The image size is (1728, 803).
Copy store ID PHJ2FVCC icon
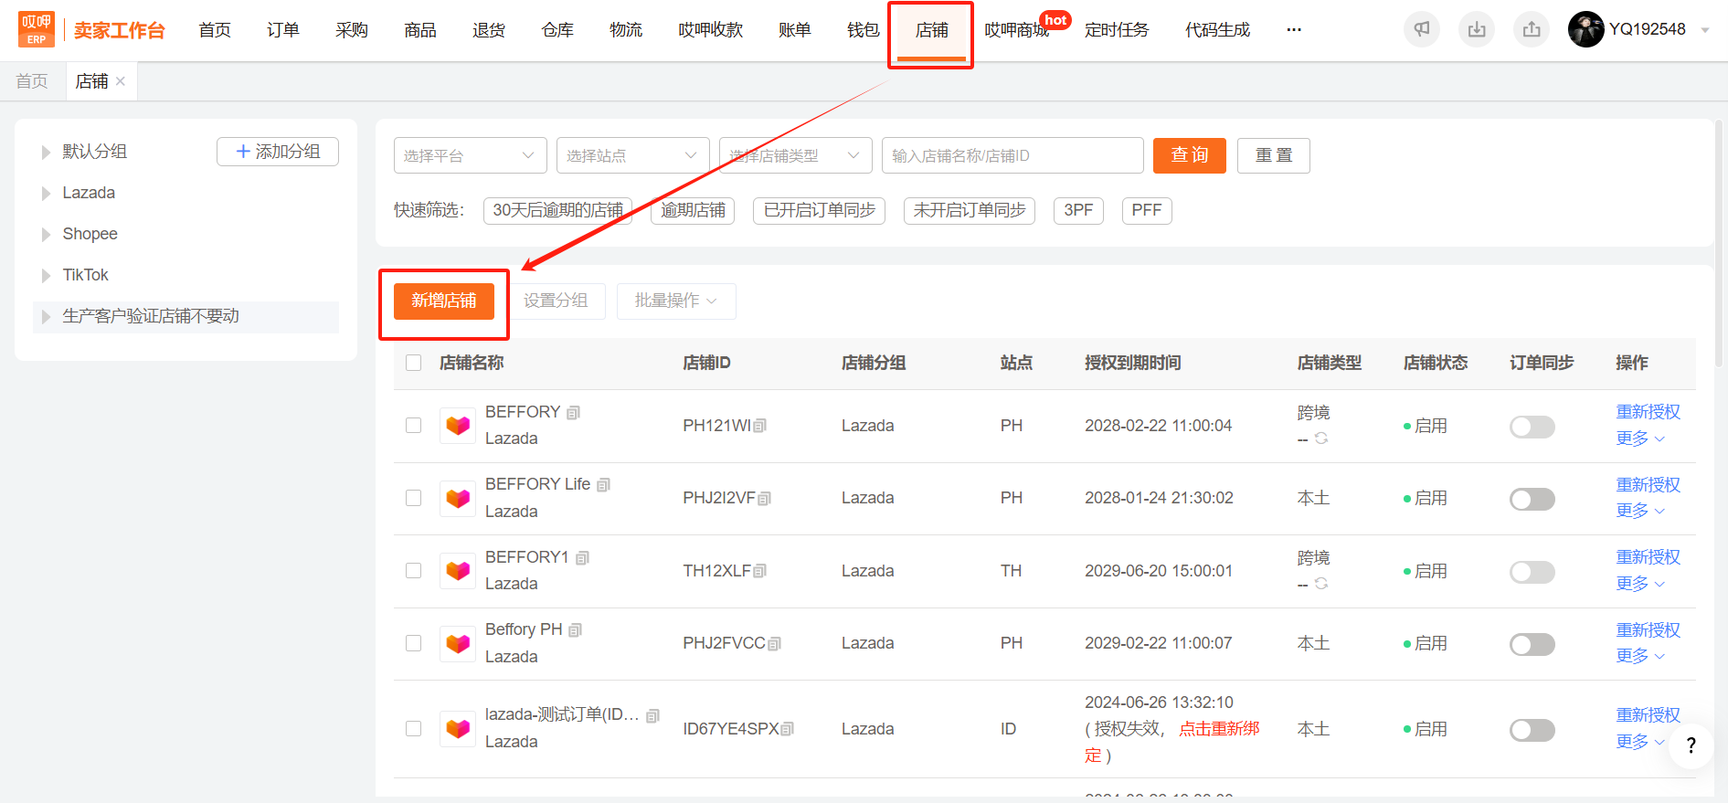[776, 644]
